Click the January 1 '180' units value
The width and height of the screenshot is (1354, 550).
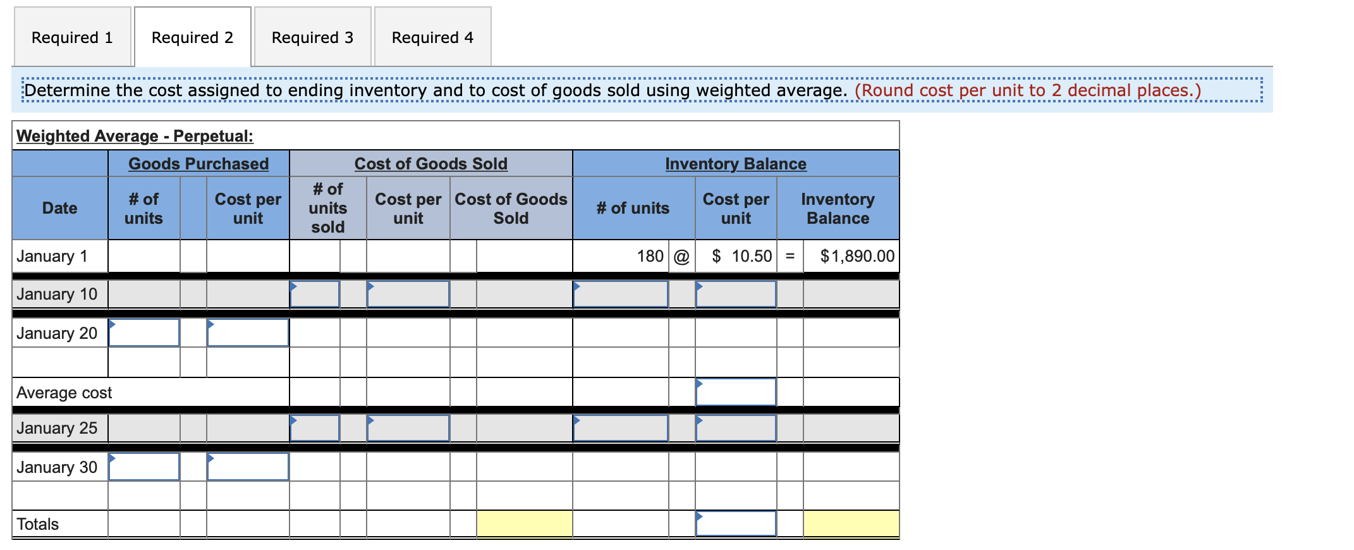pos(650,256)
